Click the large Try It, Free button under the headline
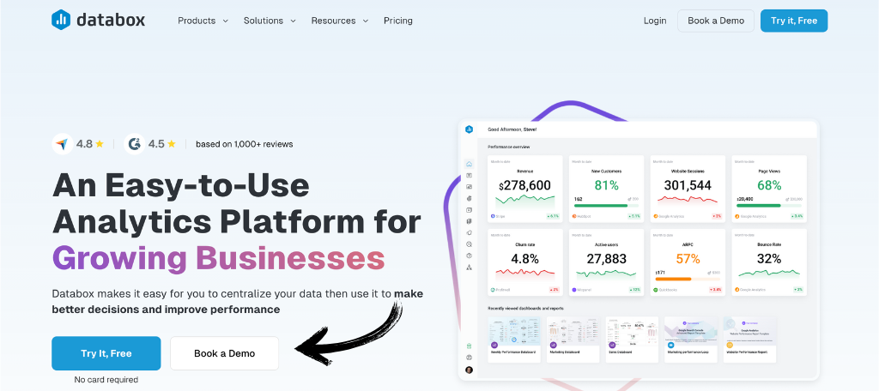The image size is (879, 391). 106,353
